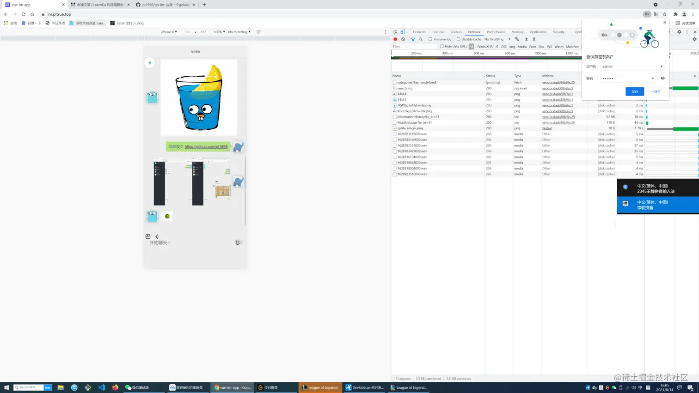The height and width of the screenshot is (393, 699).
Task: Click the sprite_emojis.png request row
Action: click(x=410, y=128)
